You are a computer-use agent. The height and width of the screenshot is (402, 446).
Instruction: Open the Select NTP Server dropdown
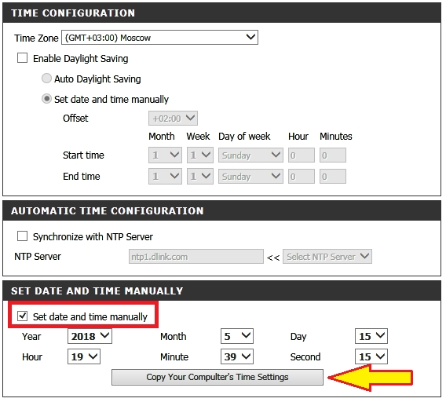click(327, 257)
